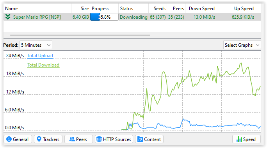
Task: Sort by Progress column header
Action: coord(104,9)
